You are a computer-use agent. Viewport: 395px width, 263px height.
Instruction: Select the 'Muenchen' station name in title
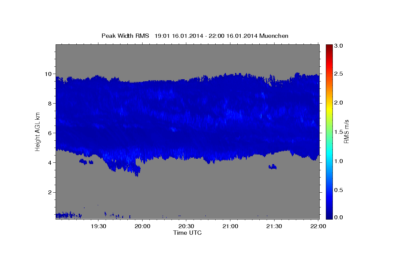pyautogui.click(x=274, y=36)
